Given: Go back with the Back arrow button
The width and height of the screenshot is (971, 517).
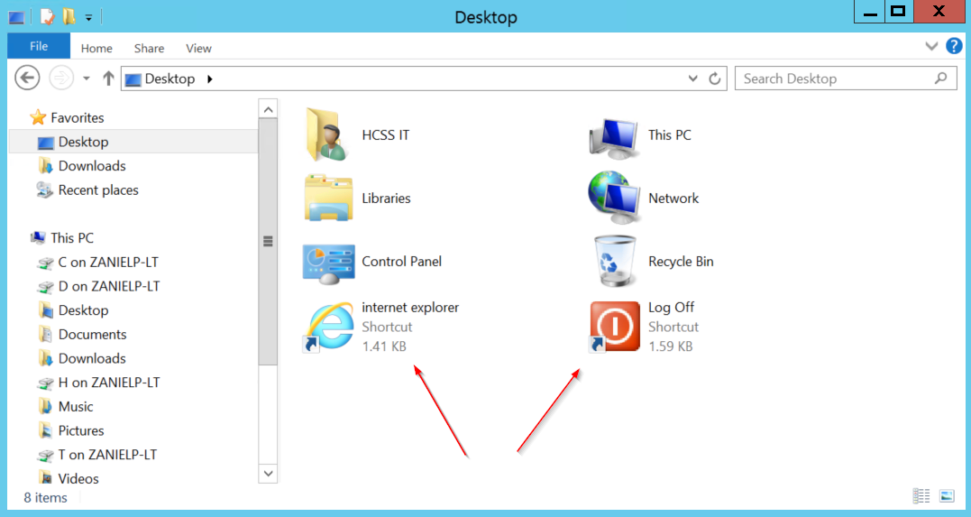Looking at the screenshot, I should click(27, 78).
